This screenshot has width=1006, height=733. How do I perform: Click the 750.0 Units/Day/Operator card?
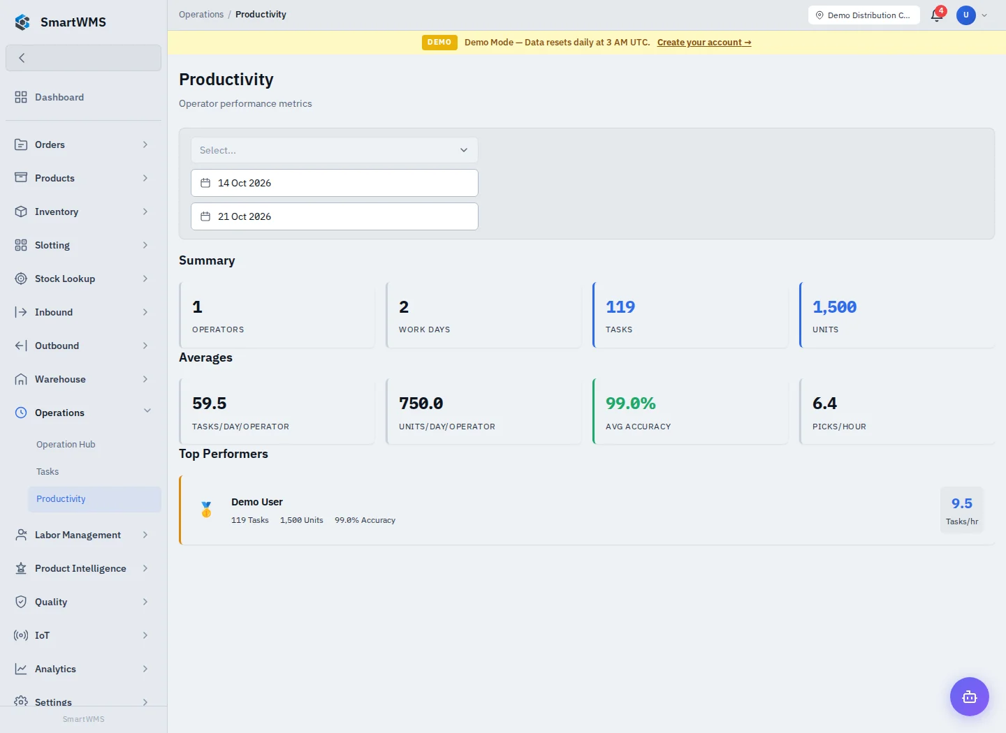[x=483, y=411]
